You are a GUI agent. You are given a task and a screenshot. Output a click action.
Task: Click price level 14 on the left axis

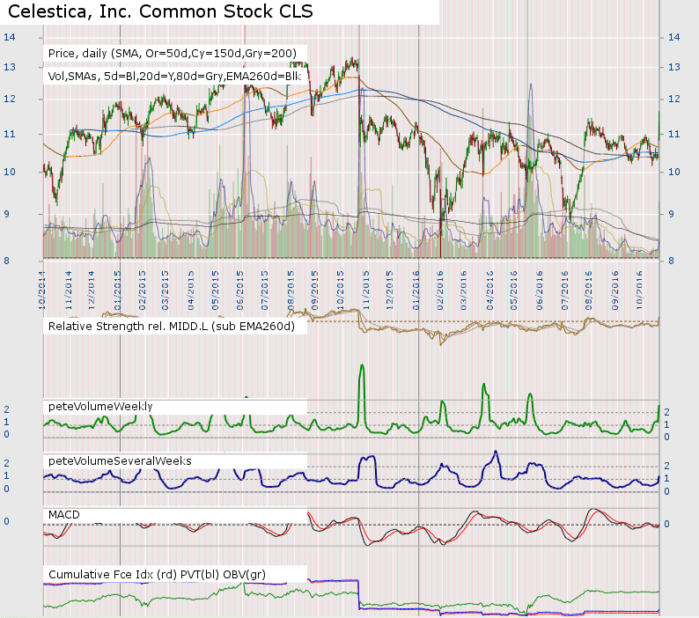10,37
